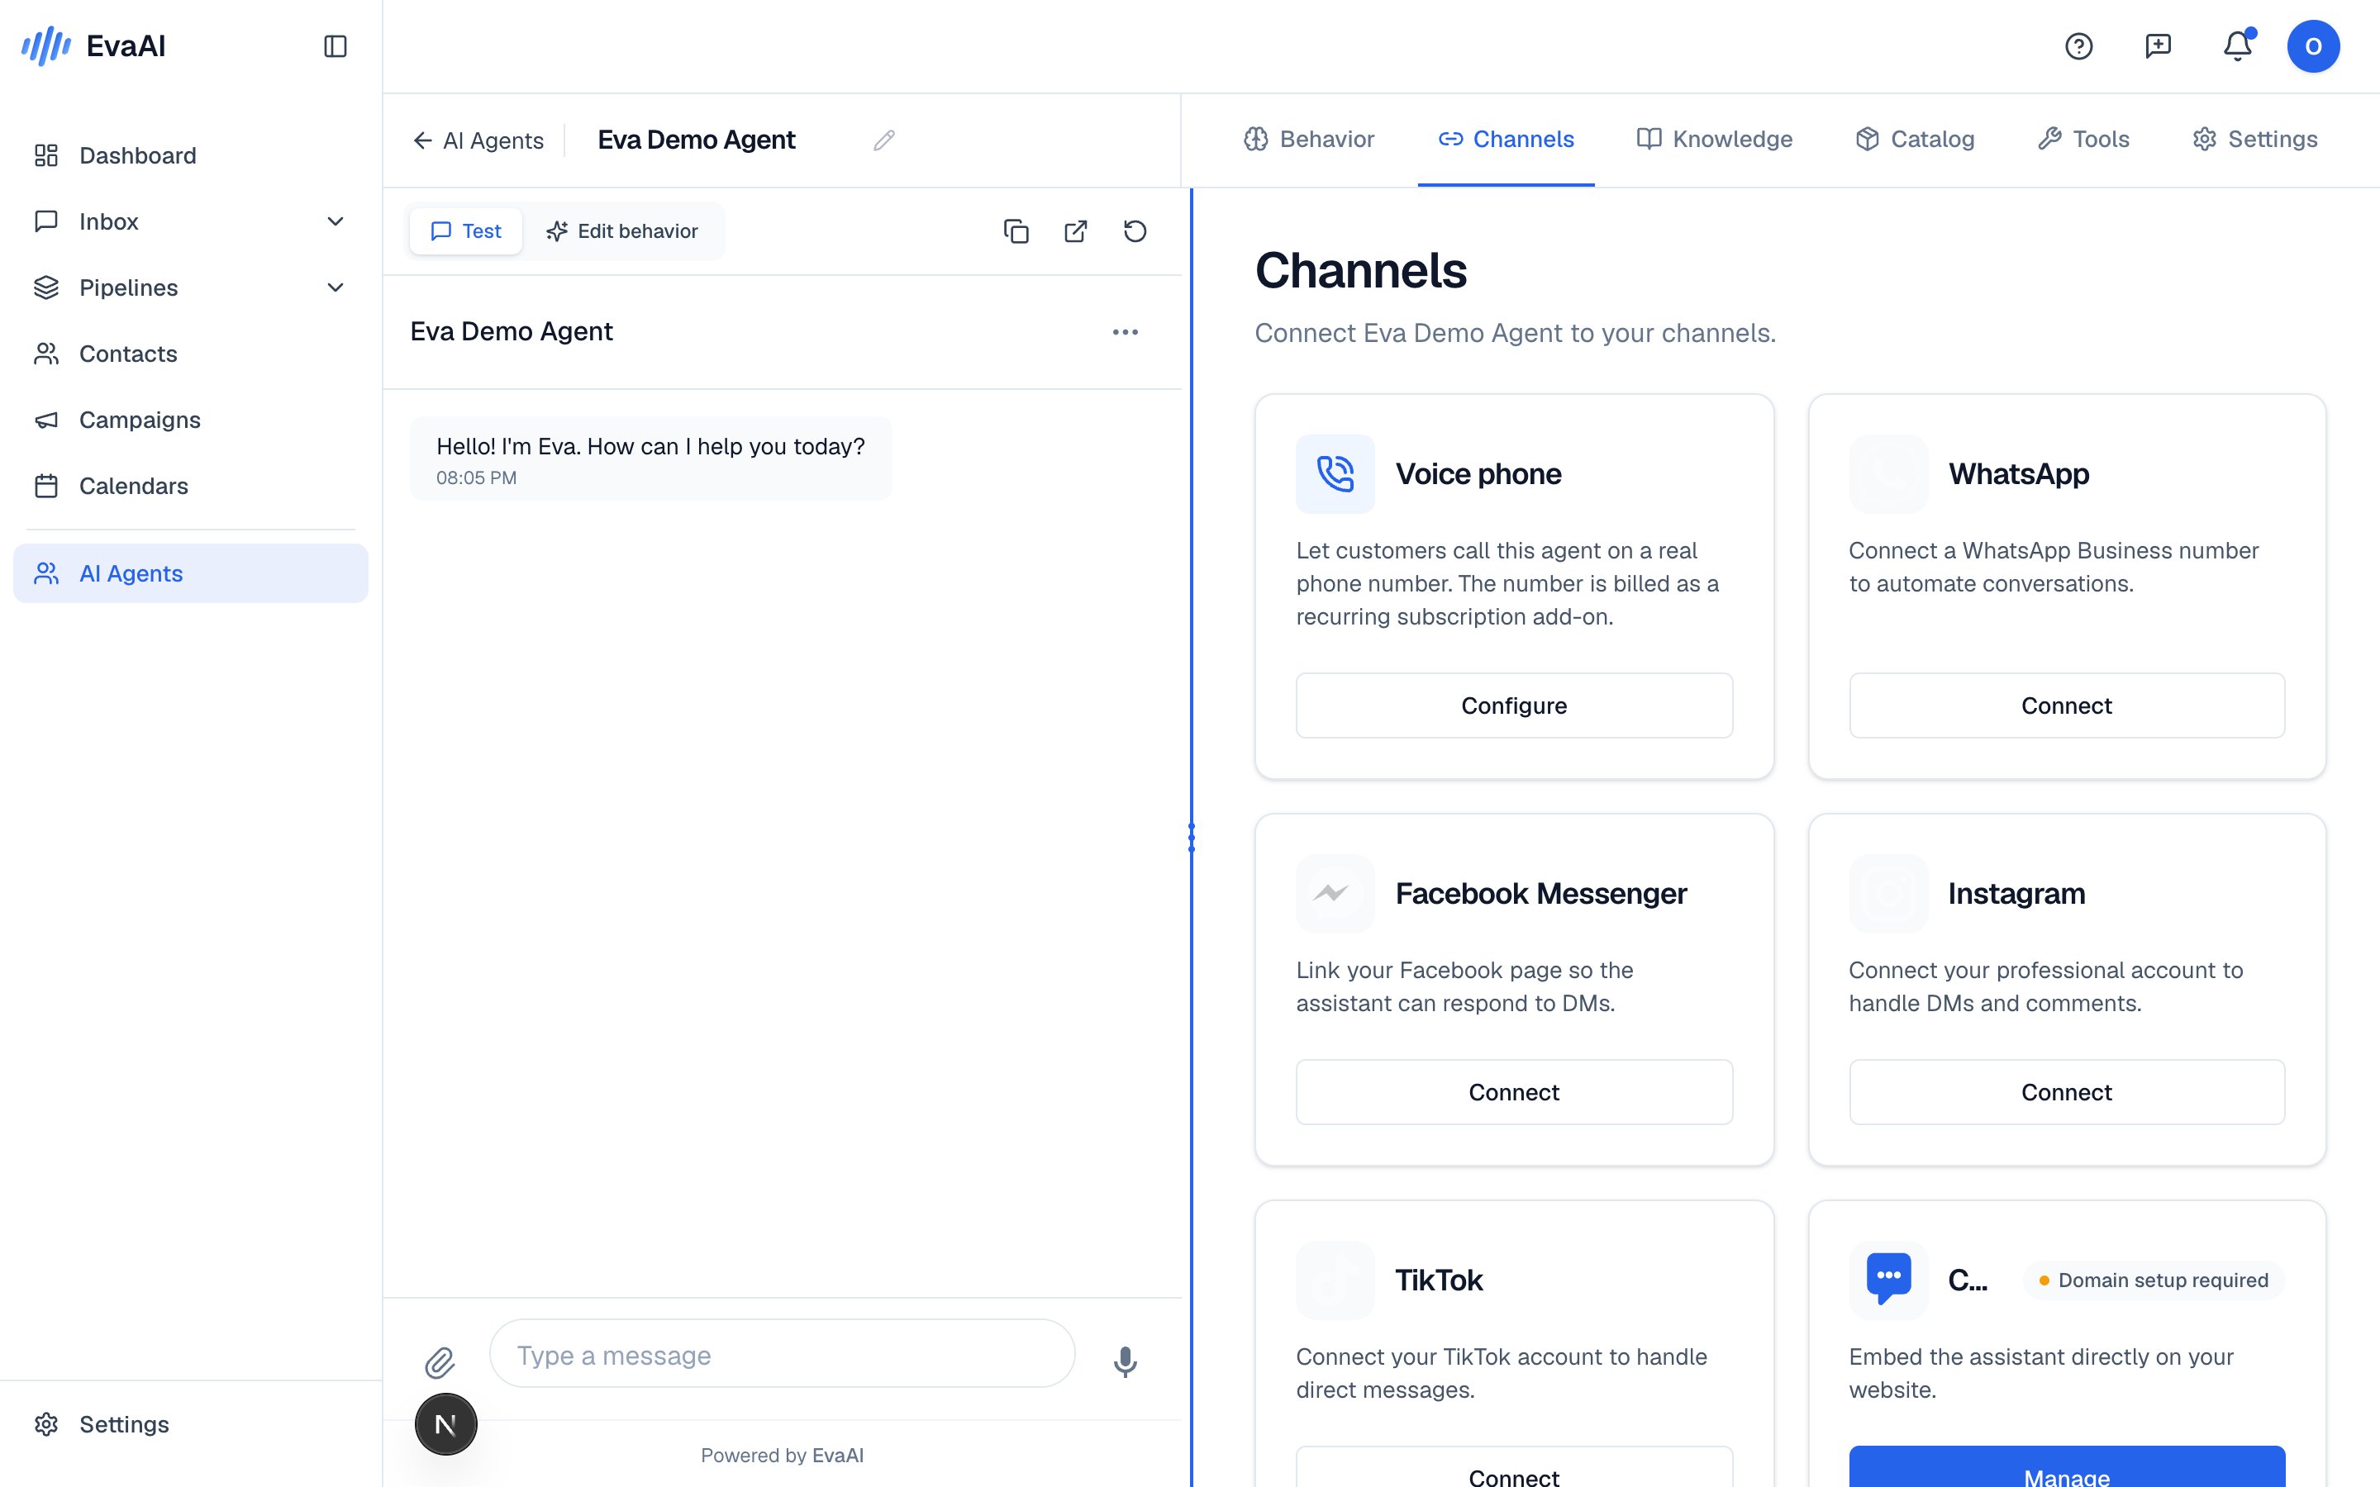This screenshot has width=2380, height=1487.
Task: Switch to the Tools tab
Action: click(2083, 140)
